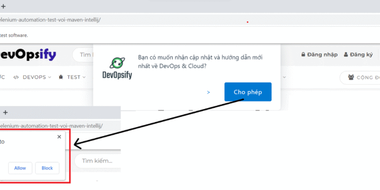Expand the chevron right of the notification popup

(x=284, y=78)
